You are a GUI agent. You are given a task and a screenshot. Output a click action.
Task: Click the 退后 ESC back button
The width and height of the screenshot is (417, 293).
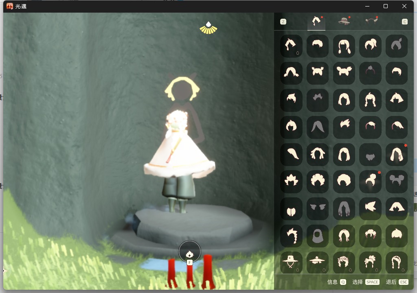(397, 282)
